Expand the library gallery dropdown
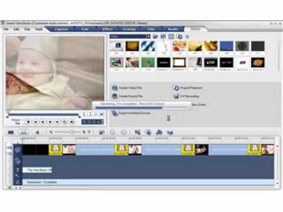 149,37
